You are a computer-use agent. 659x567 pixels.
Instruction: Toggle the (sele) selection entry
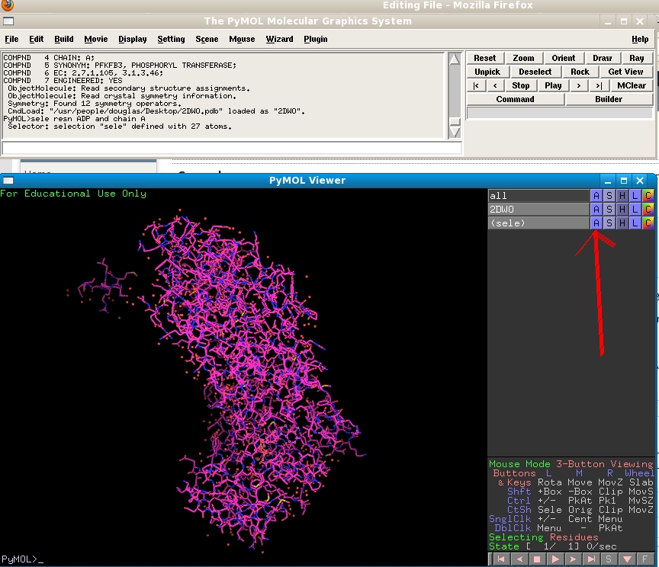(x=538, y=223)
